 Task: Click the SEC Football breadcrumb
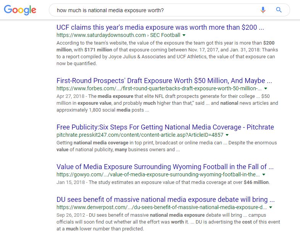(166, 35)
